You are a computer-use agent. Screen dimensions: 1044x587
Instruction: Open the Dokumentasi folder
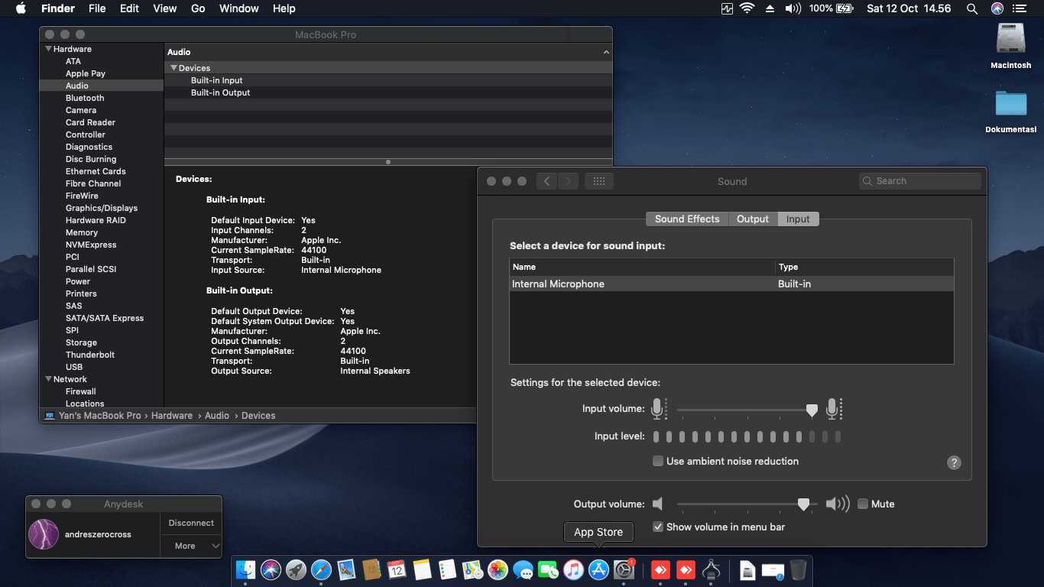pyautogui.click(x=1010, y=105)
